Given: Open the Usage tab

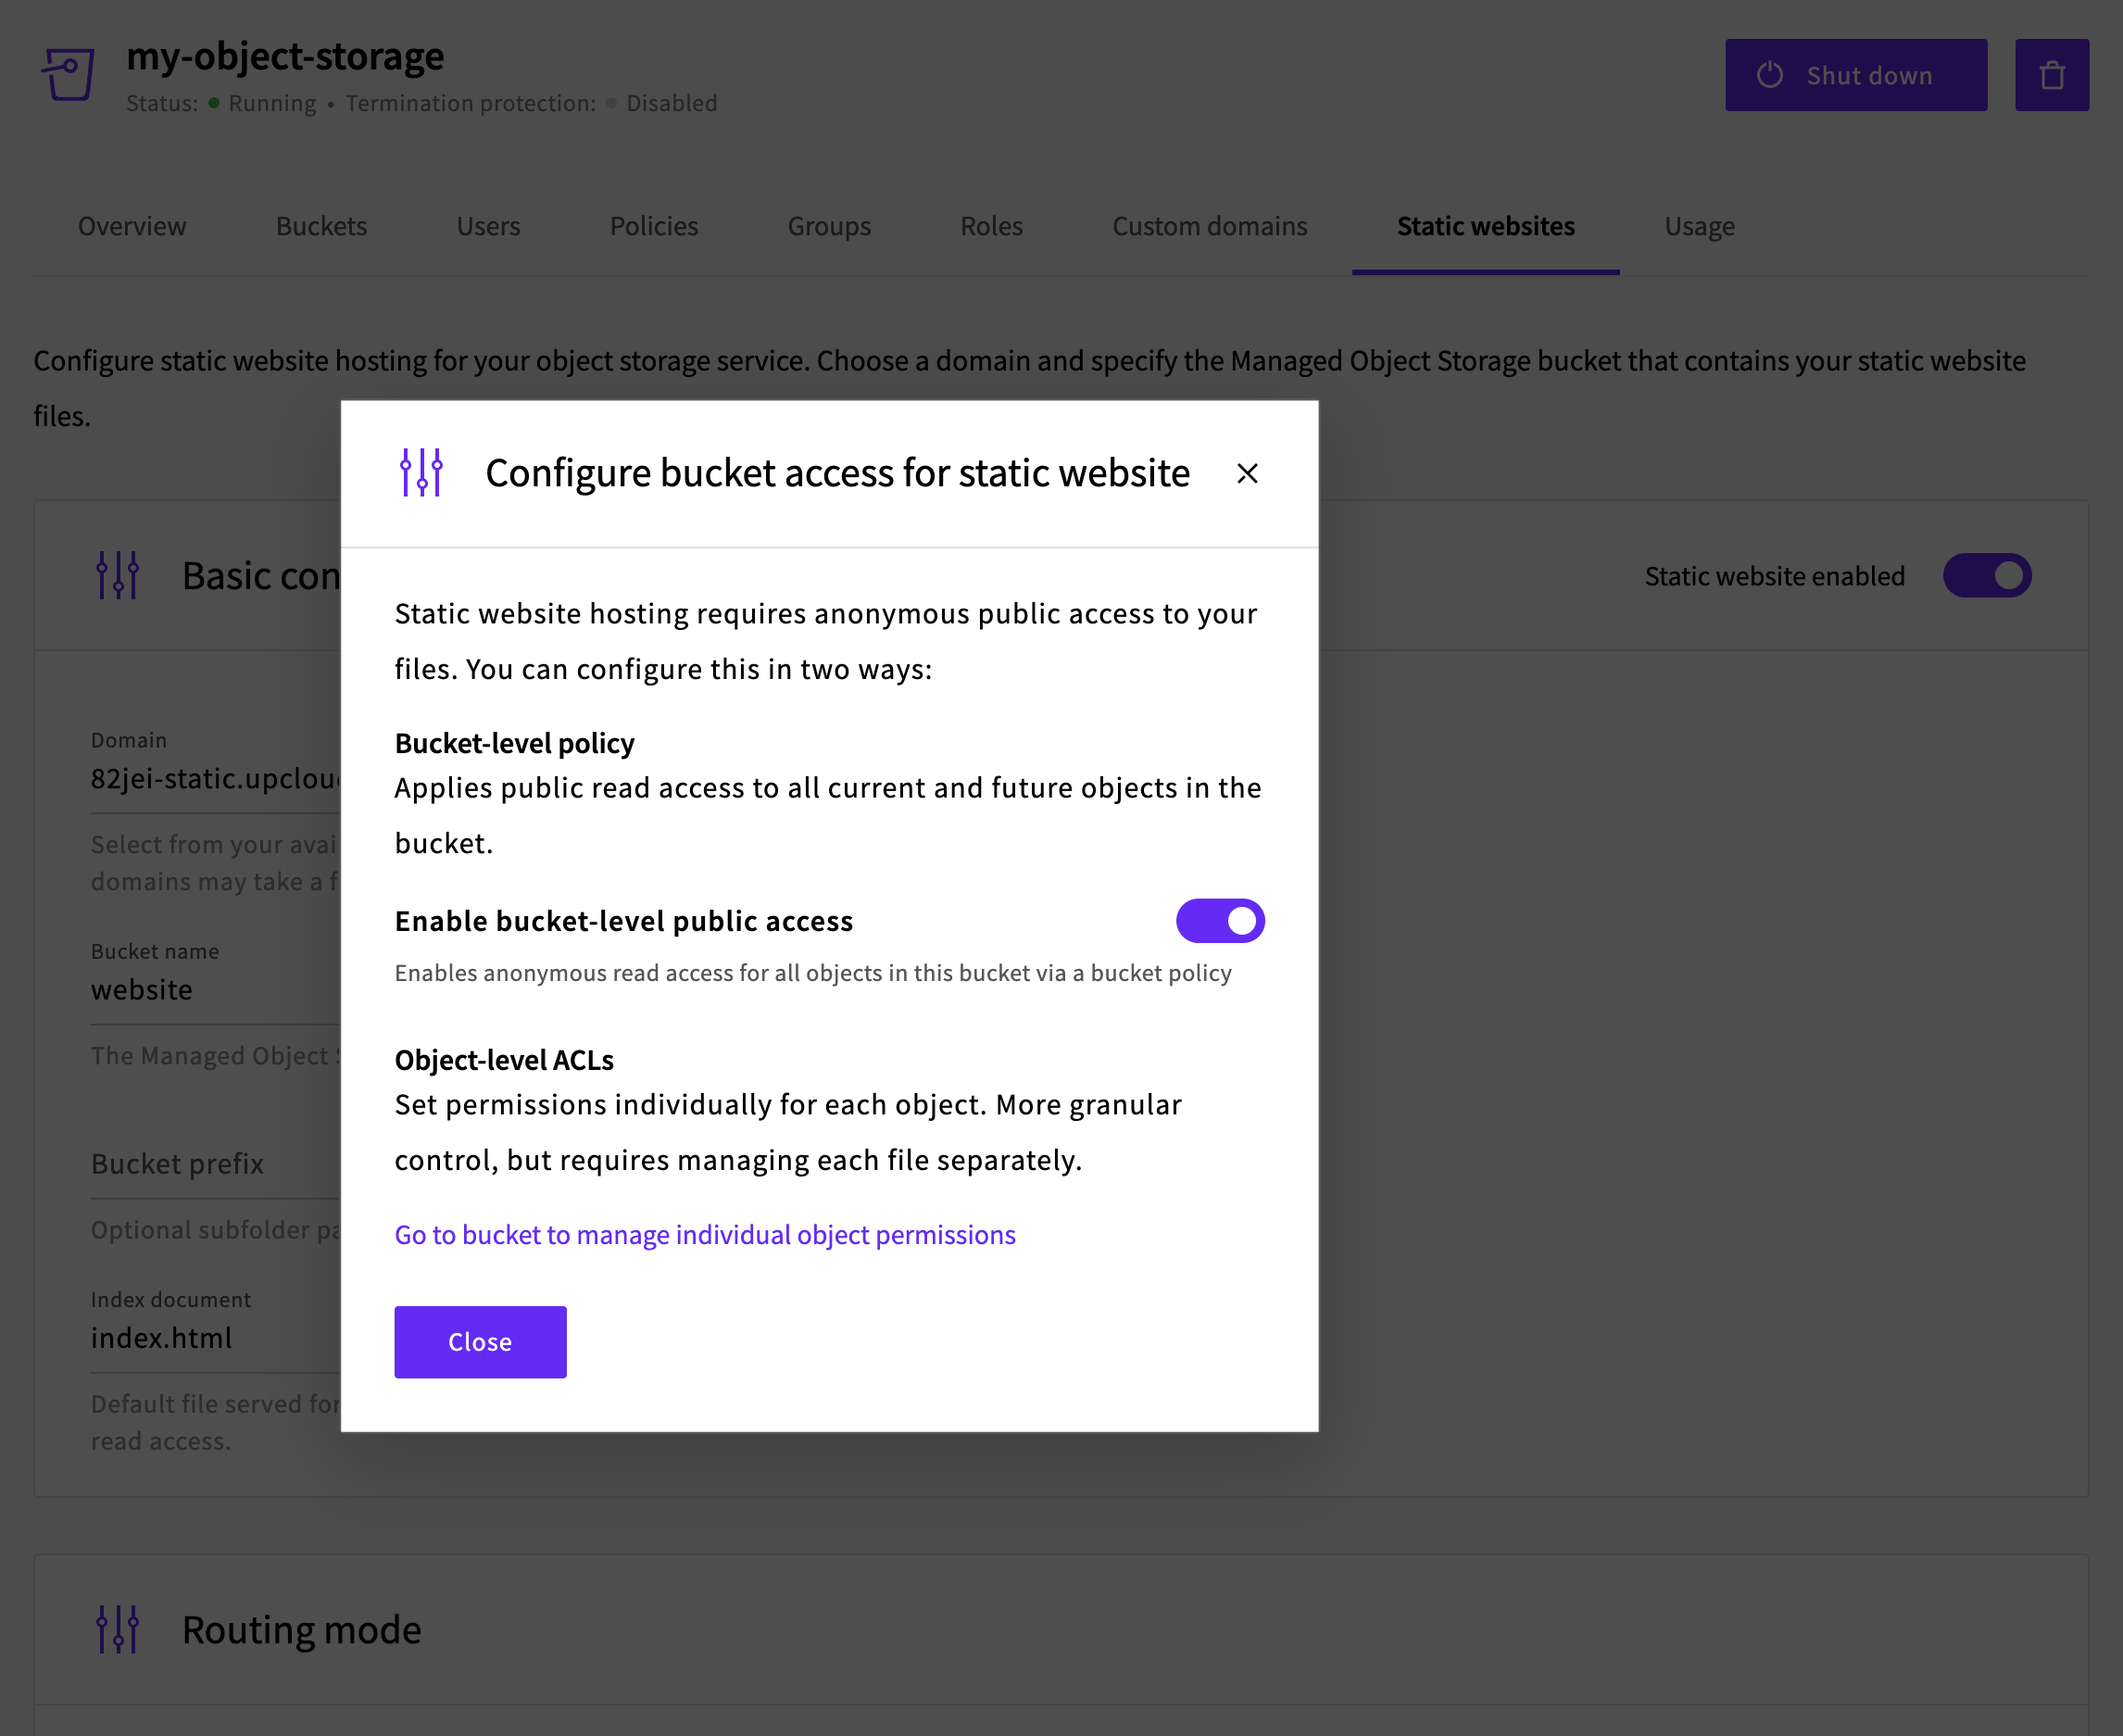Looking at the screenshot, I should point(1699,226).
